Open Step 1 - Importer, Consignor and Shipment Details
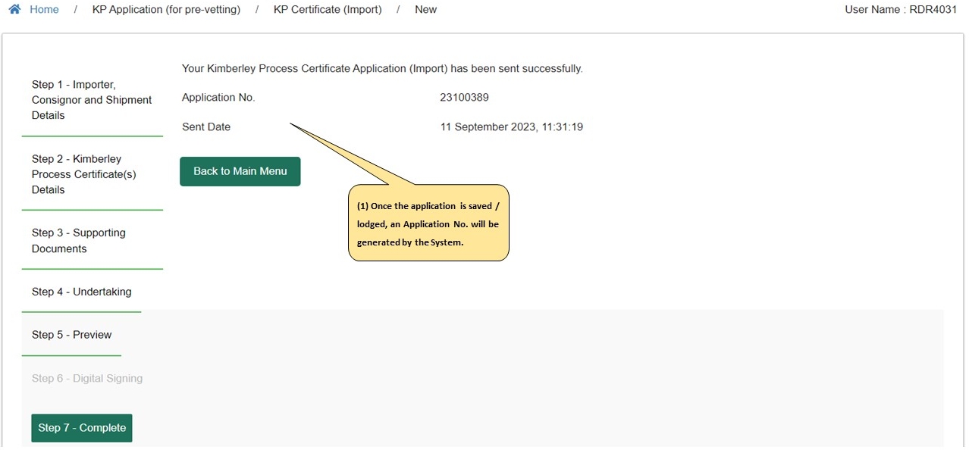Image resolution: width=969 pixels, height=456 pixels. [93, 100]
